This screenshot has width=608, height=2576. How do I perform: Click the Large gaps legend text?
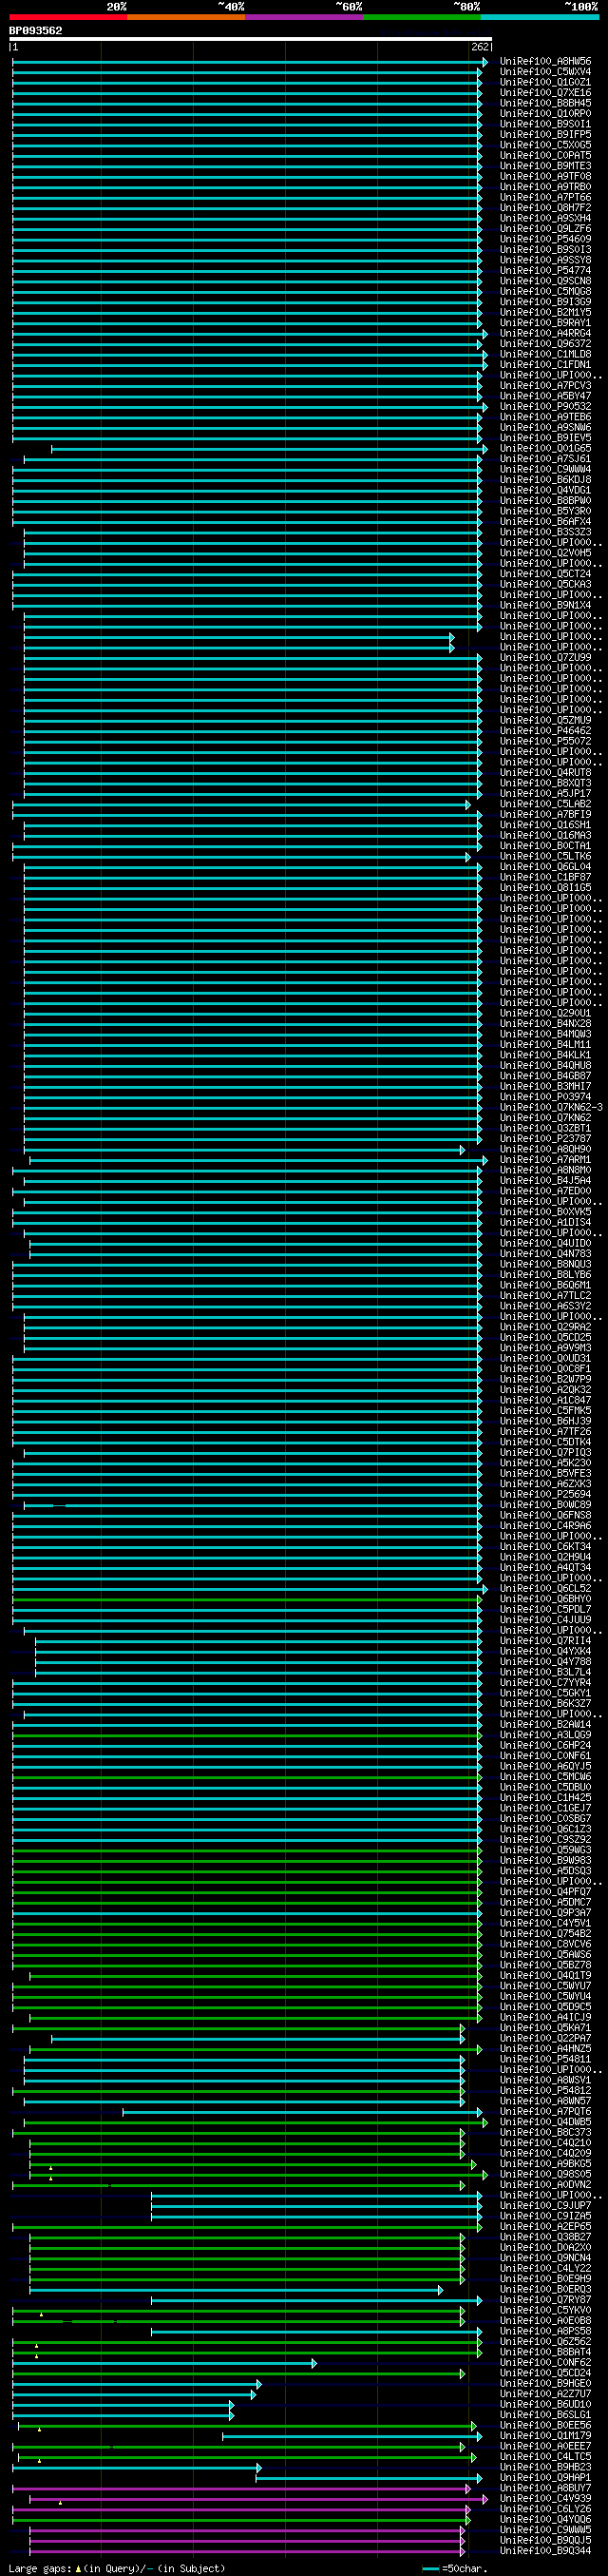(117, 2568)
